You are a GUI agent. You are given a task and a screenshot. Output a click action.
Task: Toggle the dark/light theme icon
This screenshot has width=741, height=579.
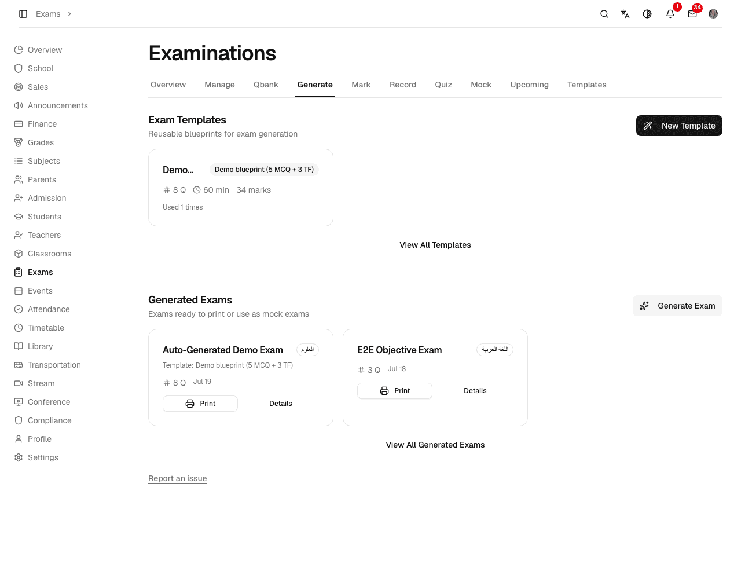(x=647, y=14)
